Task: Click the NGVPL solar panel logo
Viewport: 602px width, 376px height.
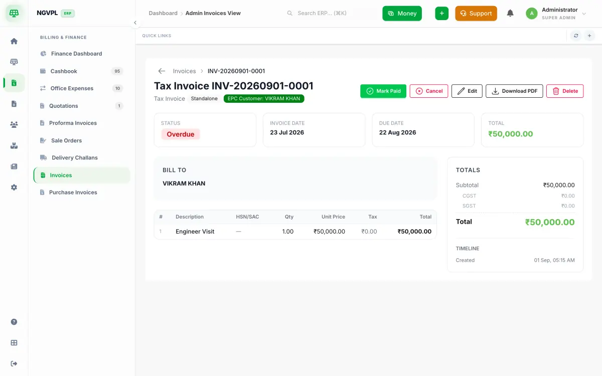Action: click(x=14, y=13)
